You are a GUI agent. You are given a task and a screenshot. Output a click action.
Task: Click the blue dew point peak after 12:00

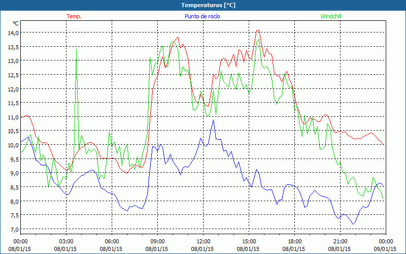coord(213,120)
